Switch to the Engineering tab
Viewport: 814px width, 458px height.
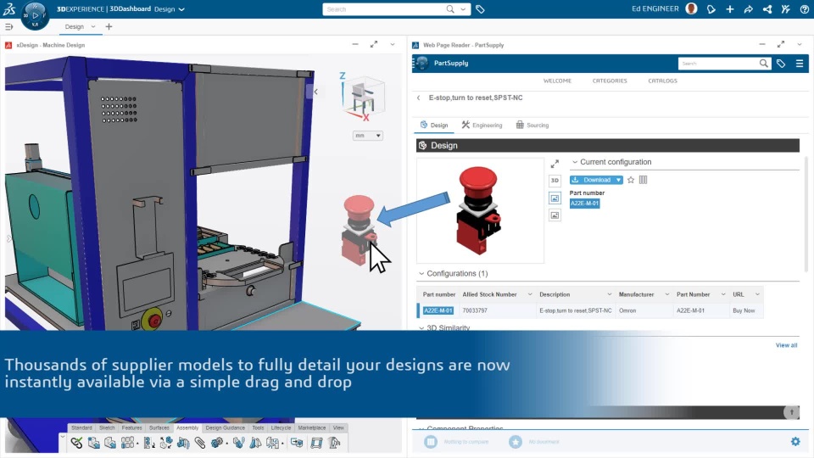(x=482, y=126)
